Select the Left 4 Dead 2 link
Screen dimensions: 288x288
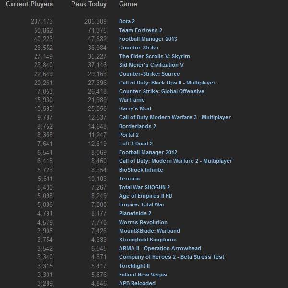point(136,144)
